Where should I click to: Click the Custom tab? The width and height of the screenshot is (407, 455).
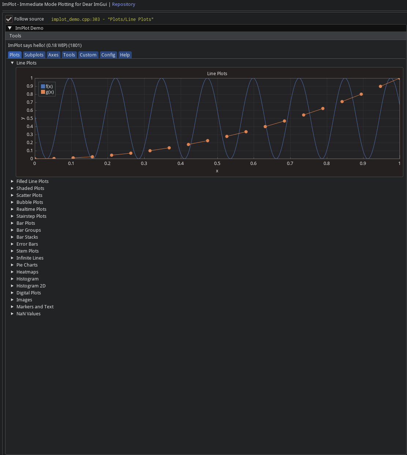pyautogui.click(x=88, y=55)
